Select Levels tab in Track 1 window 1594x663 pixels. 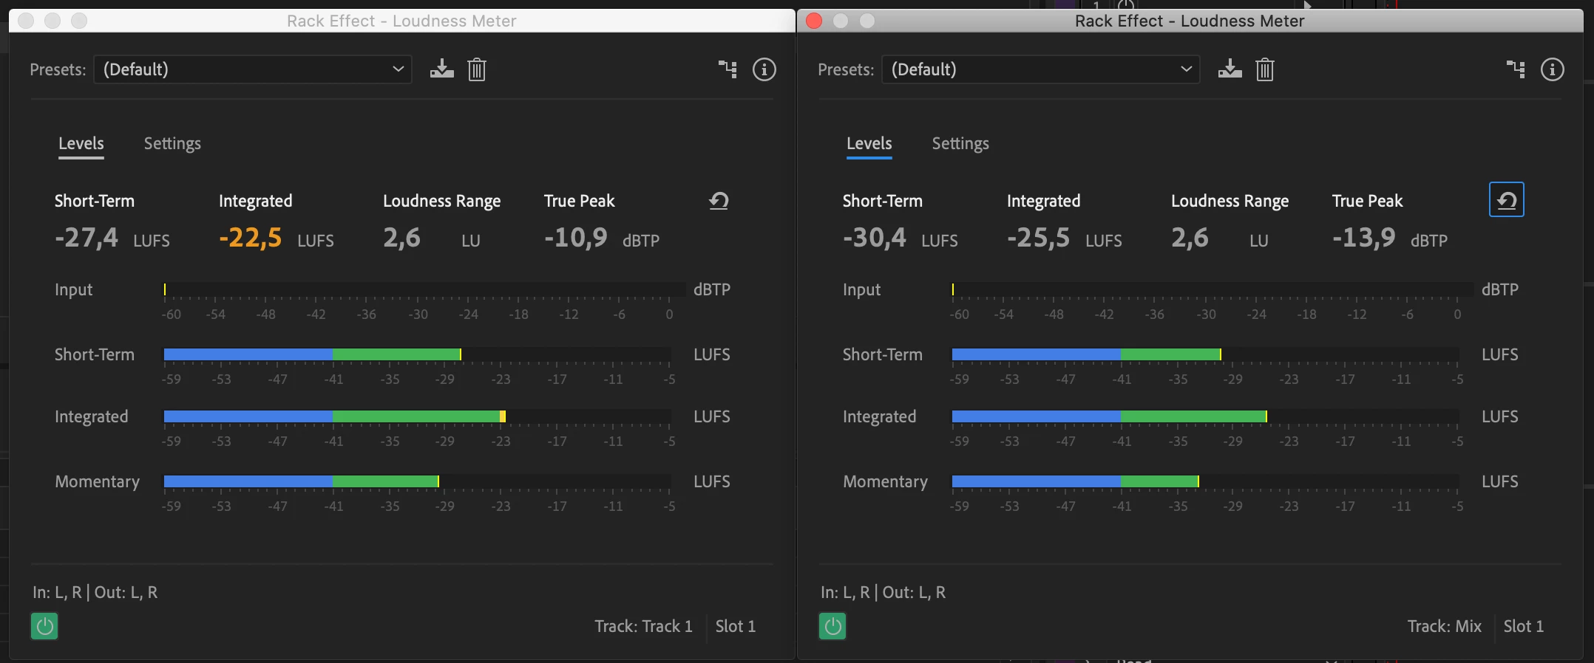[x=81, y=143]
